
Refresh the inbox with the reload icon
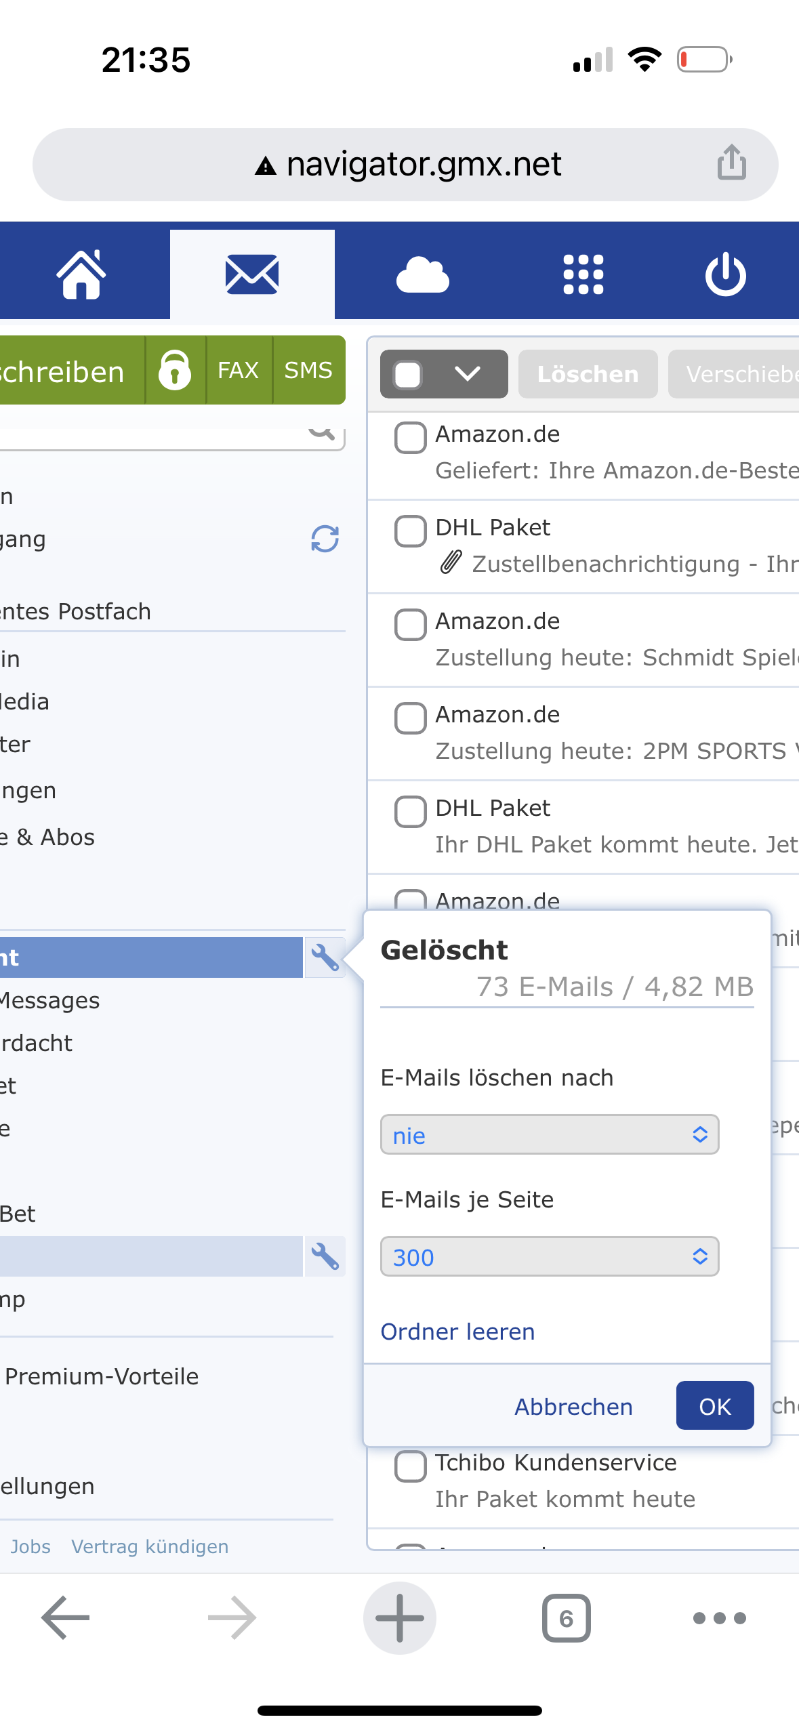325,539
